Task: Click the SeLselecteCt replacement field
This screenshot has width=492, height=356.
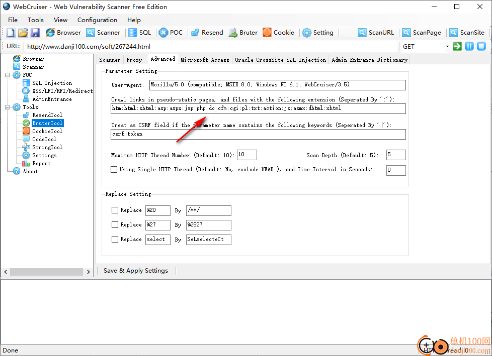Action: pos(209,240)
